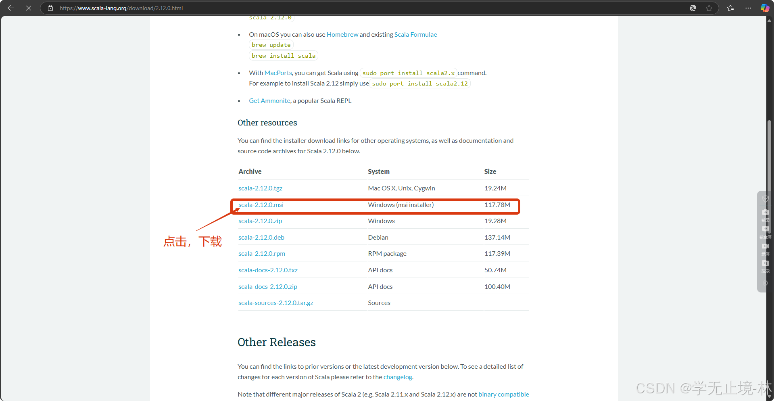Click 'Windows (msi installer)' cell

click(401, 205)
